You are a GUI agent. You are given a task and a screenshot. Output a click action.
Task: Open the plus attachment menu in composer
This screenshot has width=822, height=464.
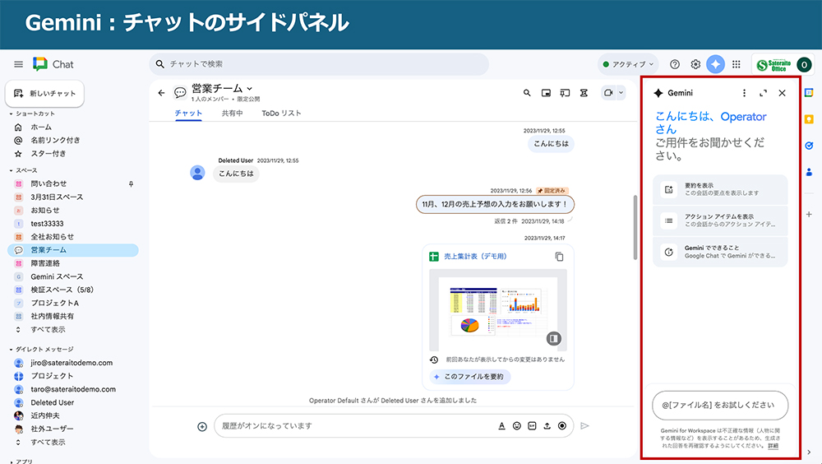pyautogui.click(x=202, y=426)
